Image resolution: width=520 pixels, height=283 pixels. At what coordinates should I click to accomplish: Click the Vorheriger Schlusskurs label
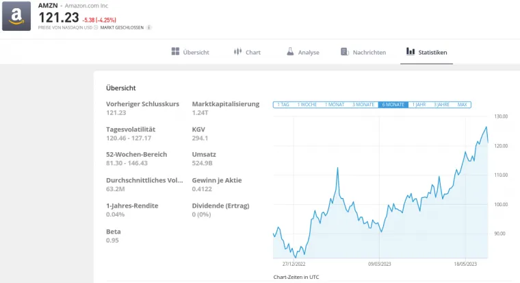[x=142, y=104]
